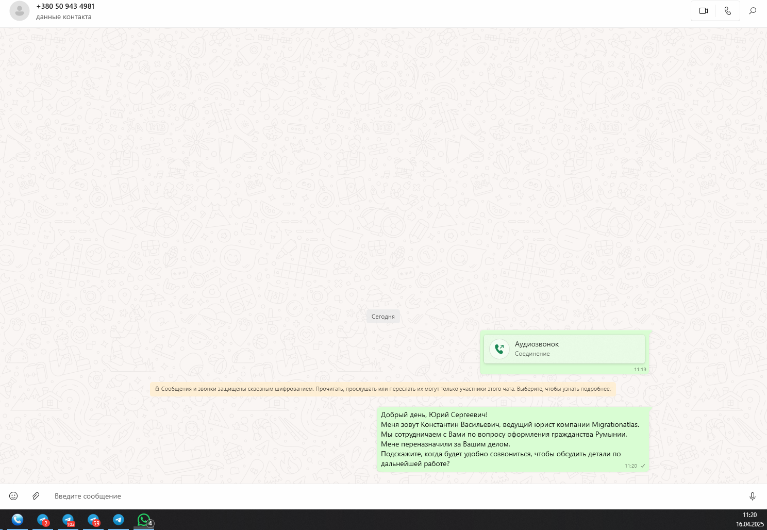Attach a file with the paperclip icon
Viewport: 767px width, 530px height.
pyautogui.click(x=36, y=496)
